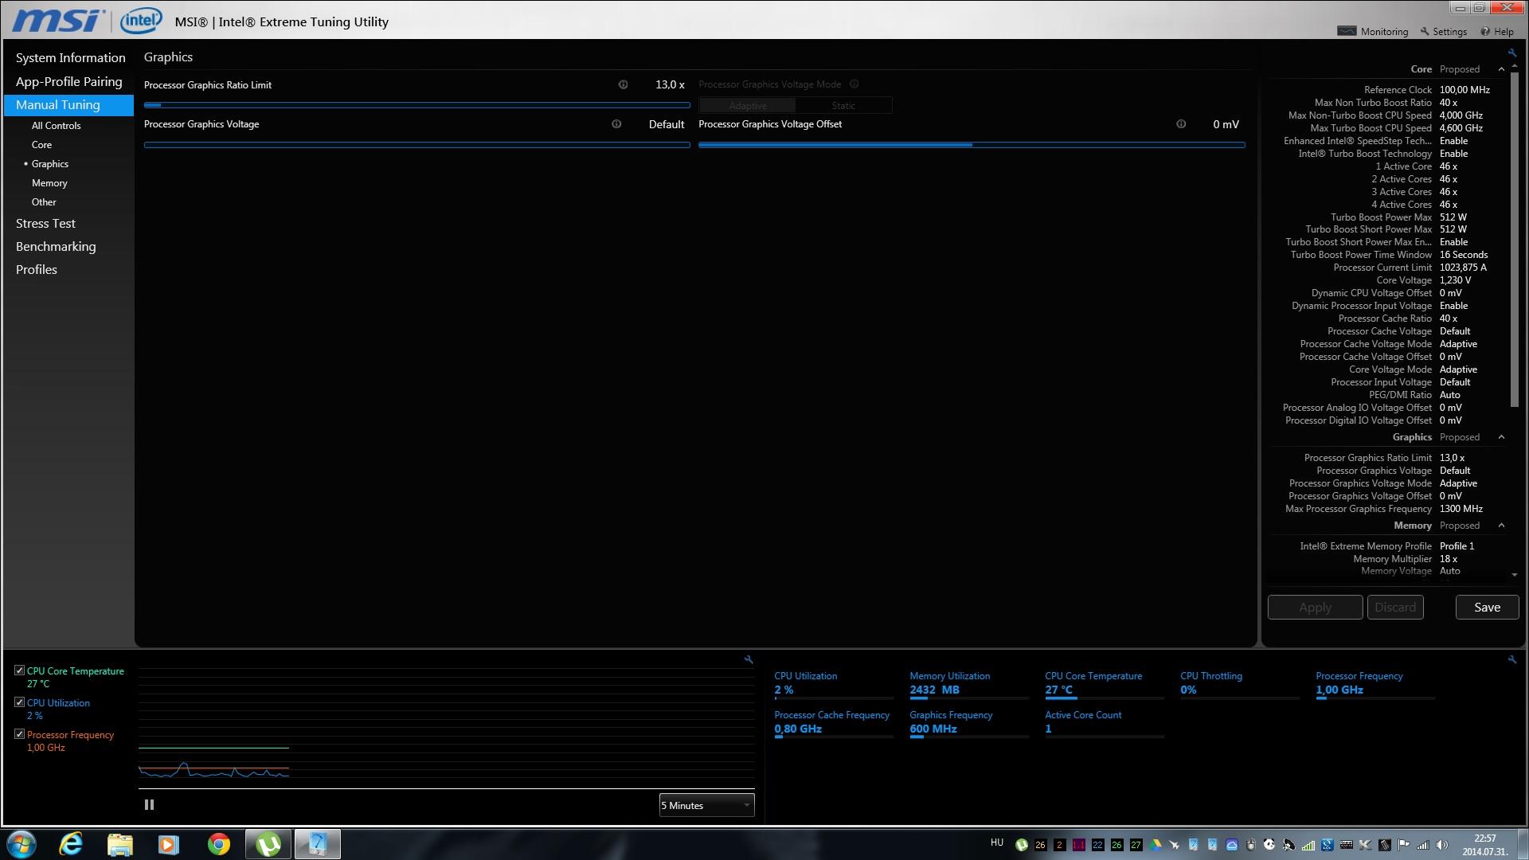Click the Discard button
Image resolution: width=1529 pixels, height=860 pixels.
pos(1395,608)
